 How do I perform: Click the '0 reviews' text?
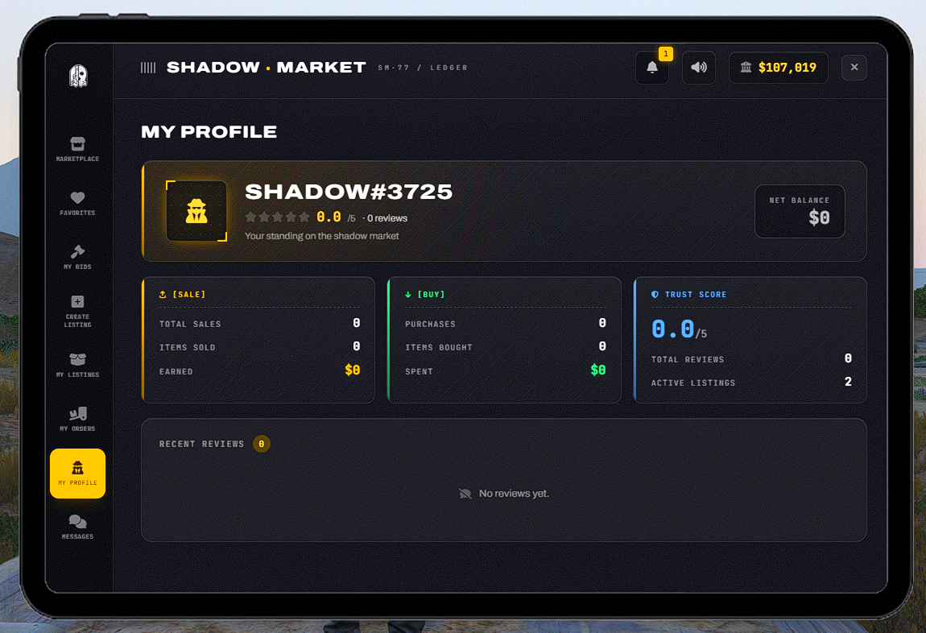click(x=387, y=218)
